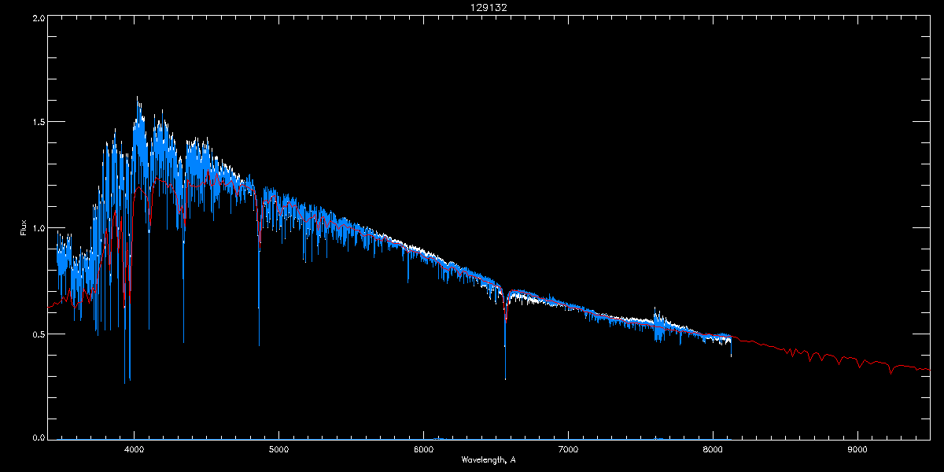Click the plot title "129132"

pos(488,7)
